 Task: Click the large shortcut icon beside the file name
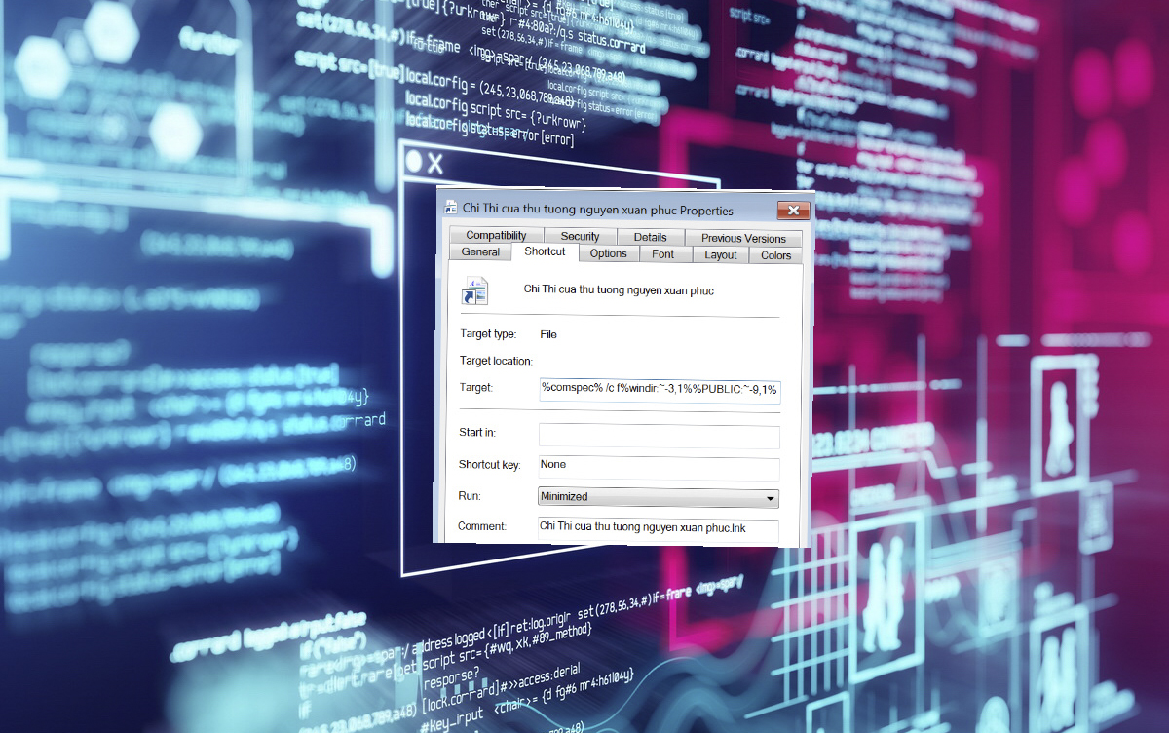point(474,290)
